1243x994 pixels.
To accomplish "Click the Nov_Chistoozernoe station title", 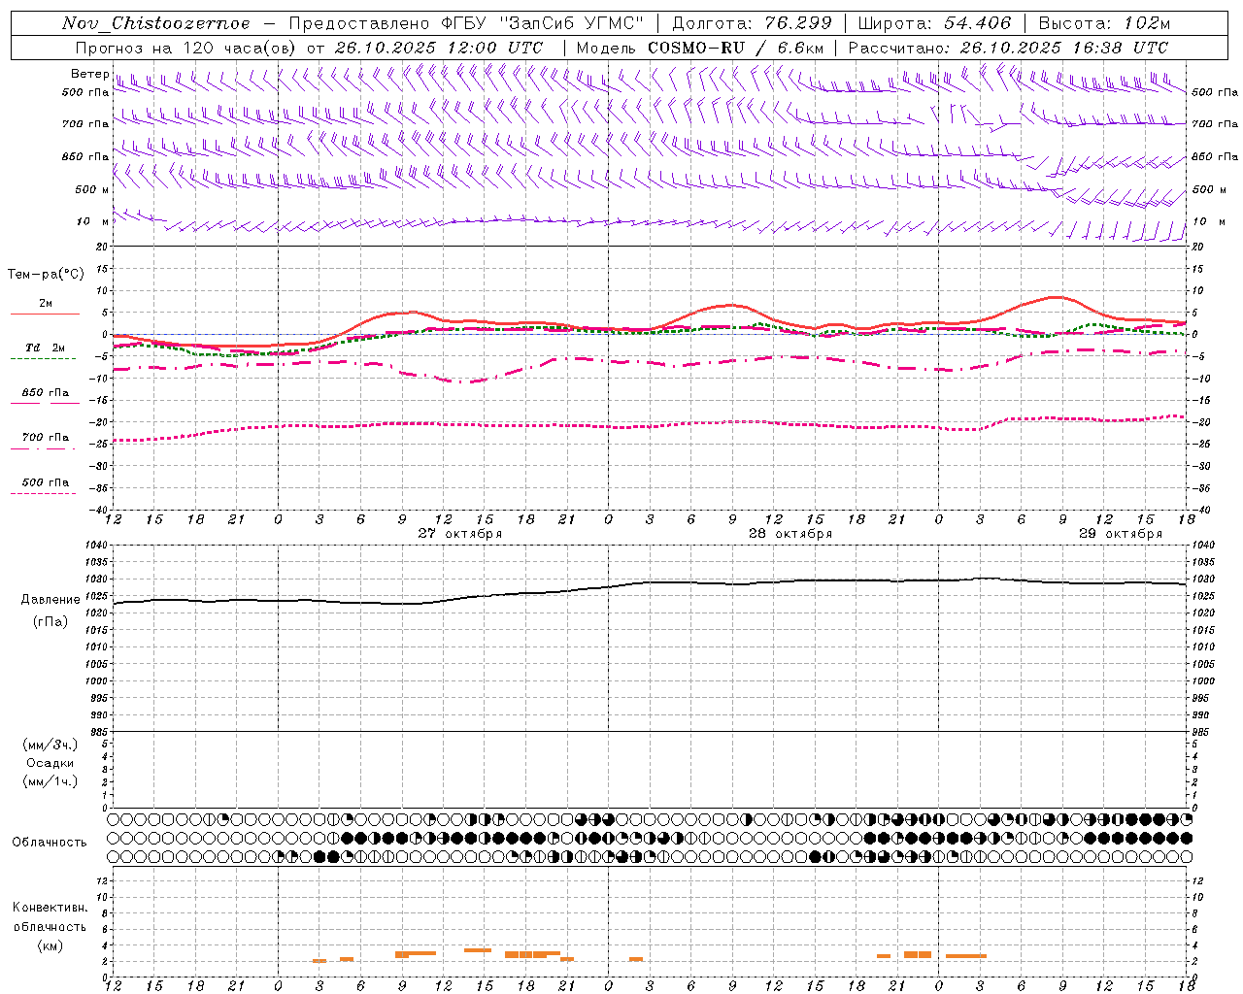I will click(x=156, y=23).
